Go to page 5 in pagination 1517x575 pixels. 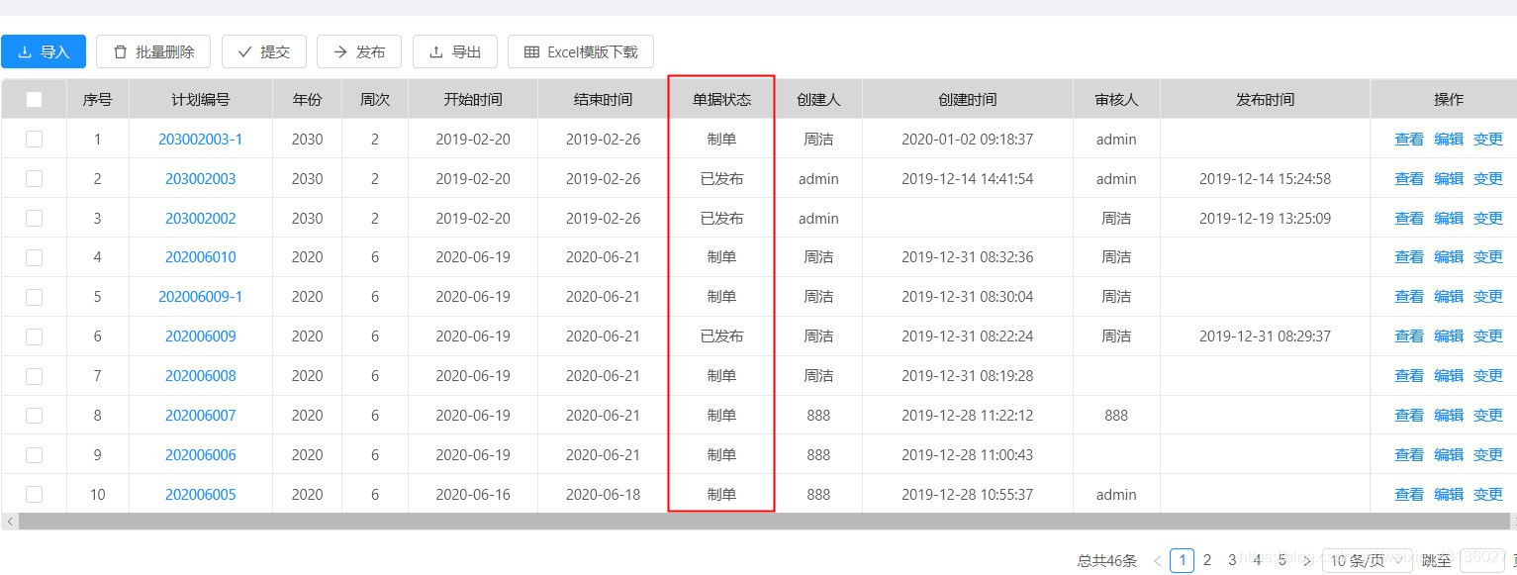pos(1281,560)
